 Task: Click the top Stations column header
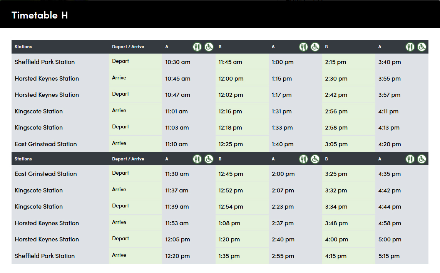[x=23, y=47]
